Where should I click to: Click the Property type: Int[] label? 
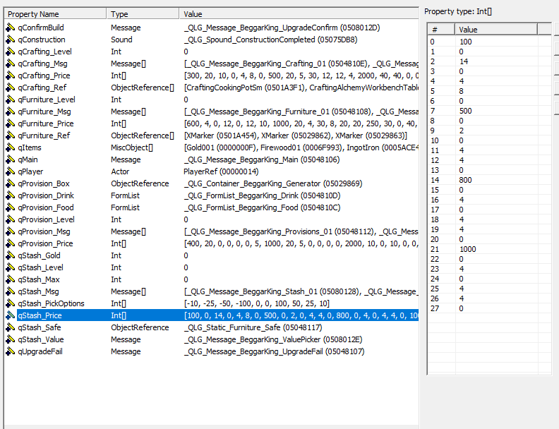(x=458, y=11)
